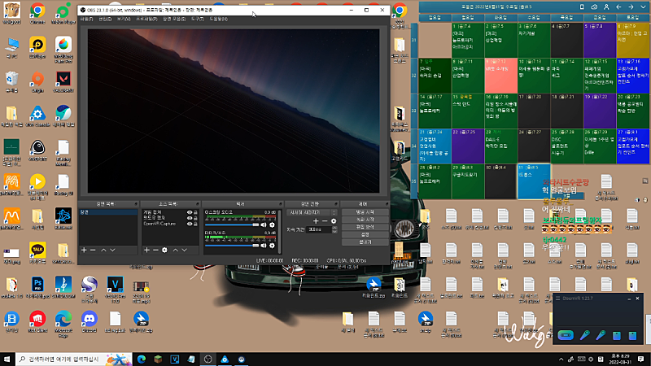
Task: Expand calendar widget chevron menu
Action: tap(644, 7)
